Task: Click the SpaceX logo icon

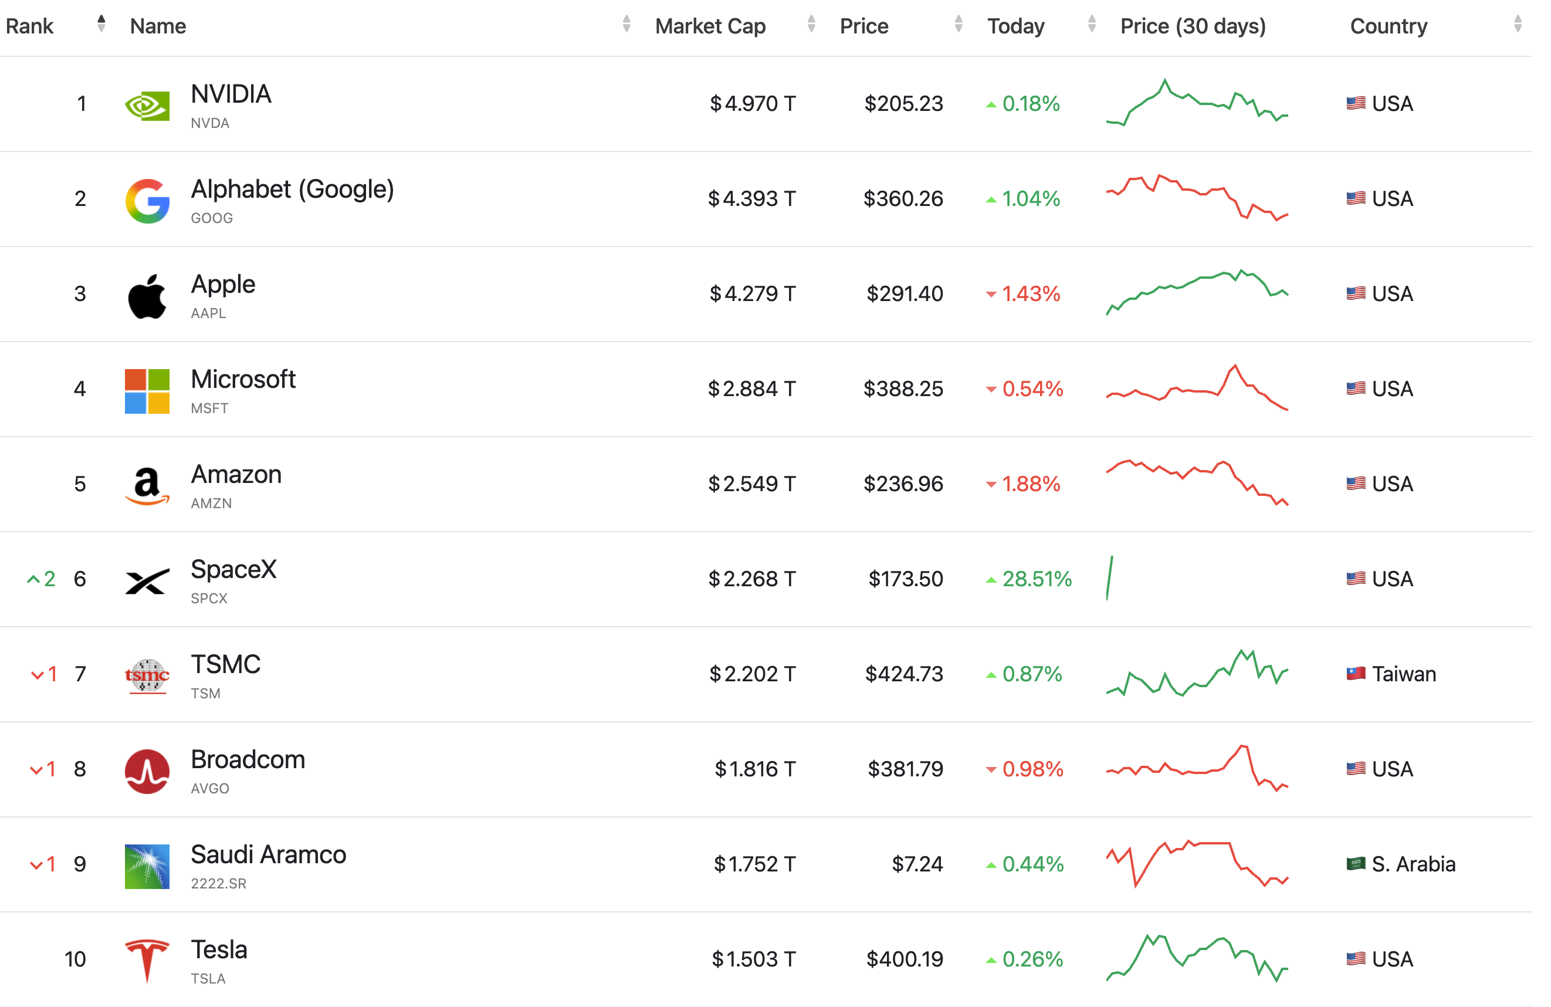Action: 147,581
